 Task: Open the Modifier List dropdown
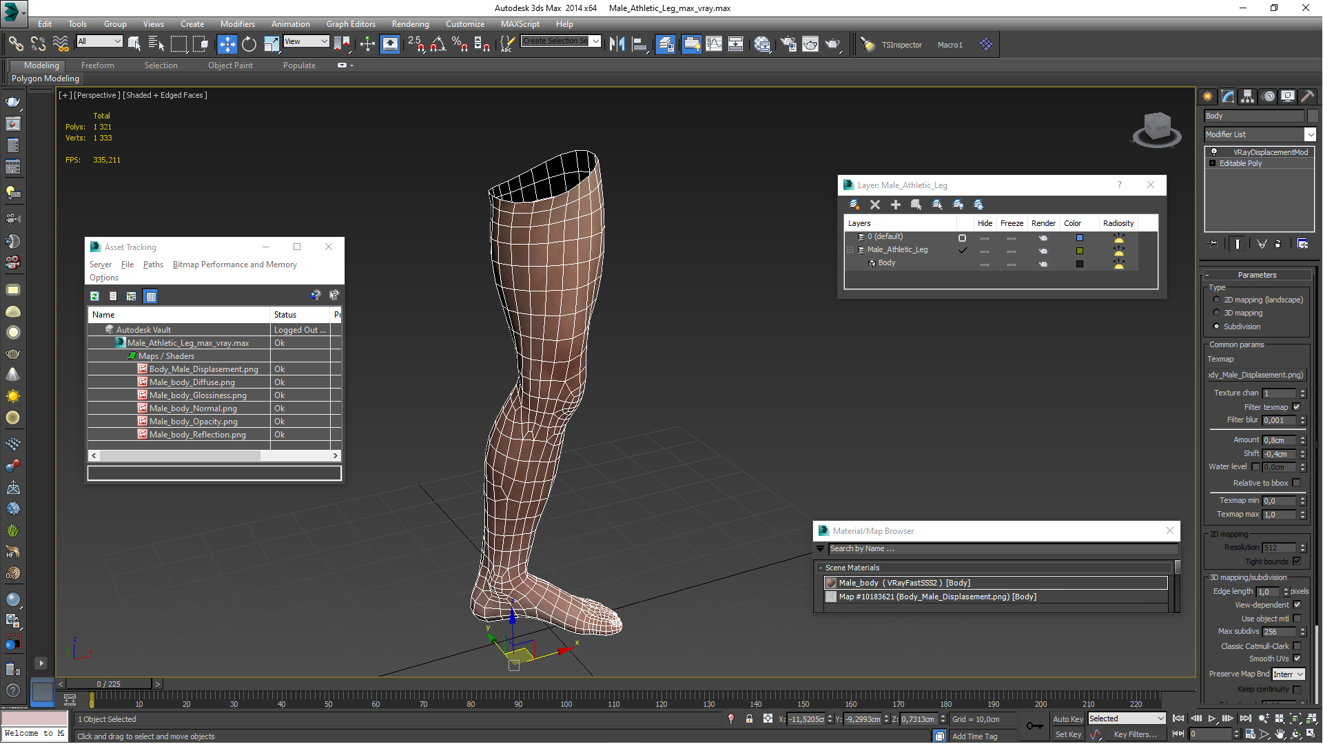point(1260,134)
